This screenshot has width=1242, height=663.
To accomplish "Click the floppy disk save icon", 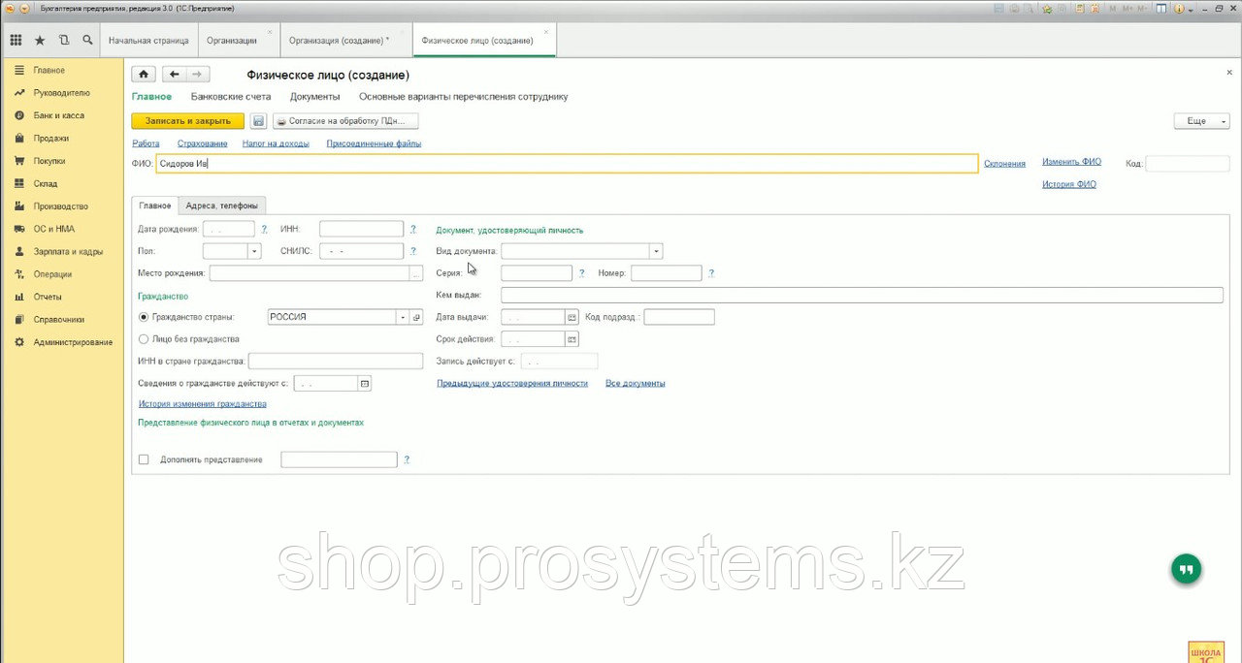I will point(259,121).
